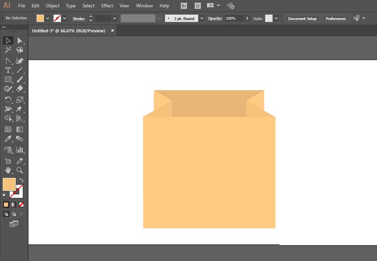
Task: Expand the 3 pt. Round brush dropdown
Action: click(x=202, y=18)
